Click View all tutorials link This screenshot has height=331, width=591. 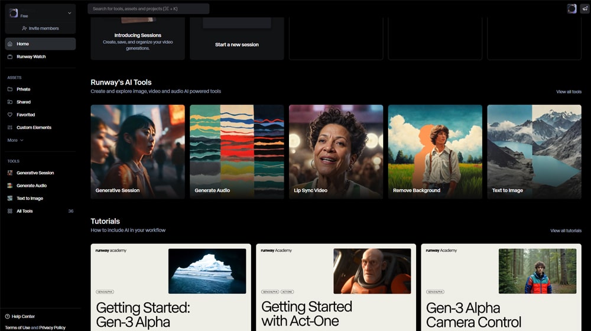pyautogui.click(x=566, y=231)
